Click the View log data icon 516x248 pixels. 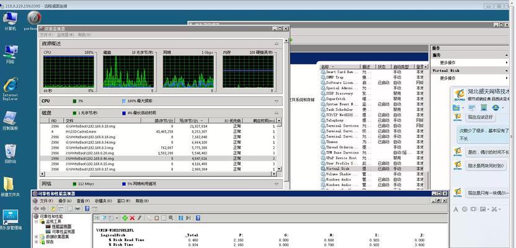(104, 218)
